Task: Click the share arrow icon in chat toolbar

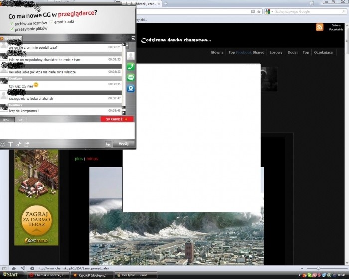Action: coord(27,144)
